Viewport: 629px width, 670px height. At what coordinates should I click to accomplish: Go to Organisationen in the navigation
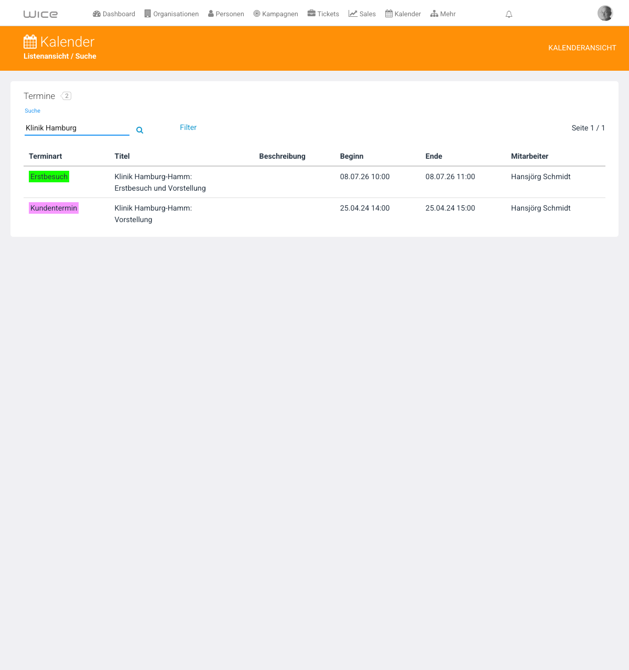coord(172,14)
